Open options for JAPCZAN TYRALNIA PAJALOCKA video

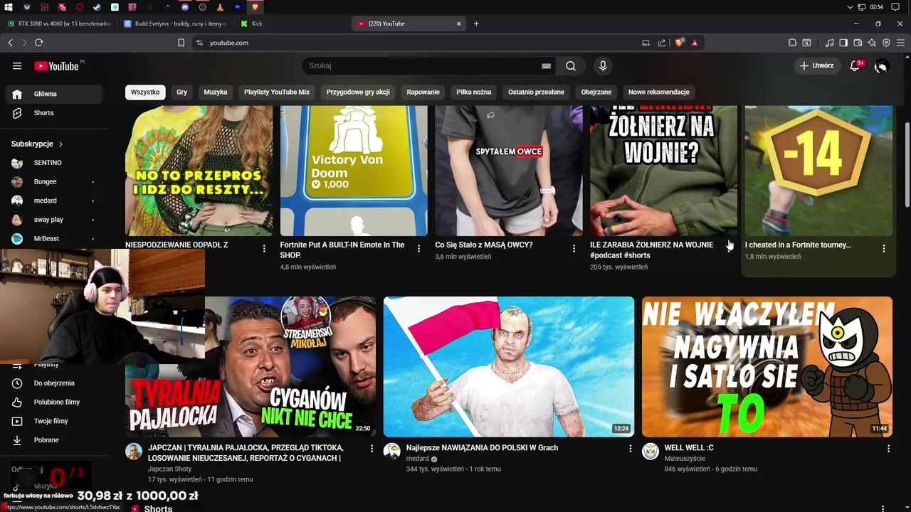pyautogui.click(x=372, y=449)
